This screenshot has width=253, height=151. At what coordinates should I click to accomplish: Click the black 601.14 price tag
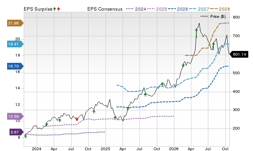[x=239, y=55]
